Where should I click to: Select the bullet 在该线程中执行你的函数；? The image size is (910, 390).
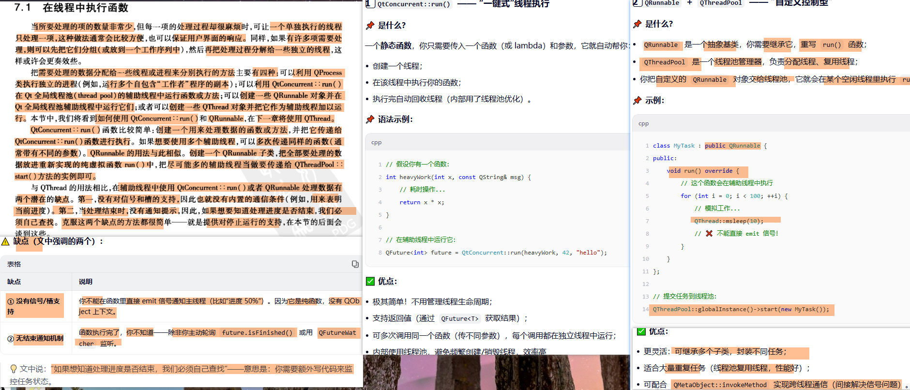[x=417, y=83]
